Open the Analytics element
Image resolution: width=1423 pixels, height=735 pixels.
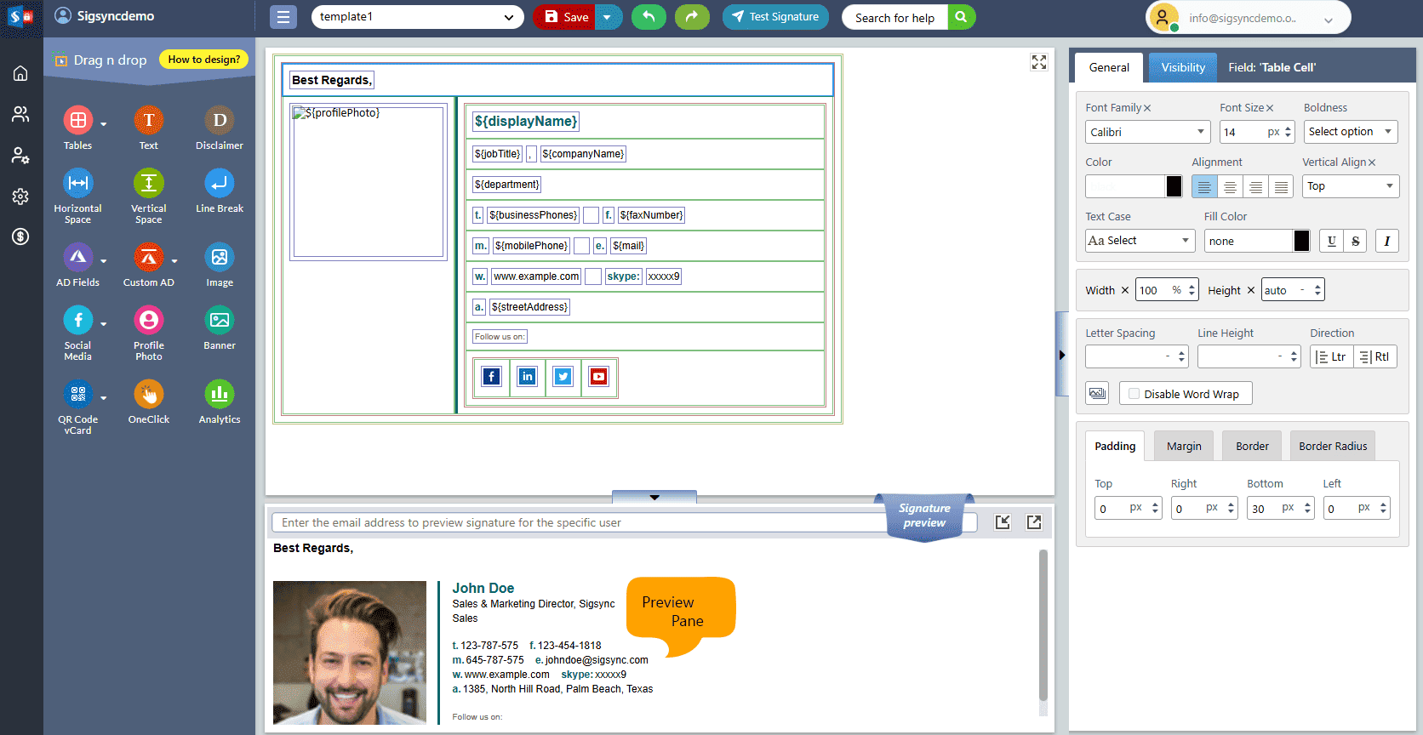click(220, 395)
